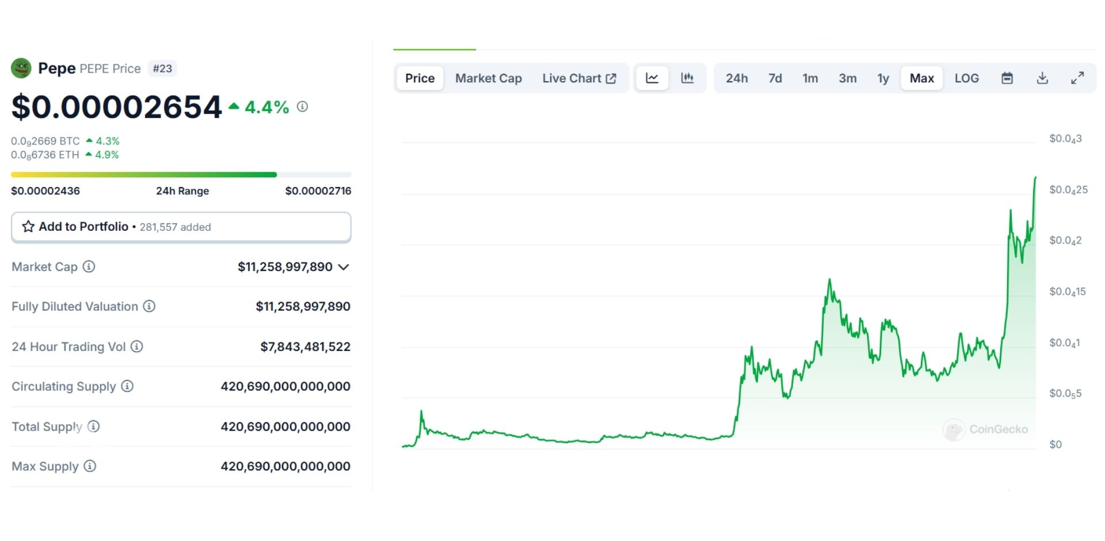This screenshot has width=1105, height=541.
Task: Expand the Market Cap value chevron
Action: (x=344, y=267)
